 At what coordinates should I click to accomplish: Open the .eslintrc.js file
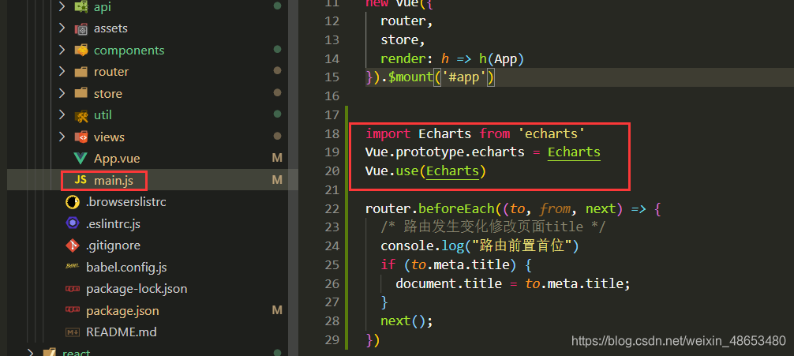click(114, 223)
